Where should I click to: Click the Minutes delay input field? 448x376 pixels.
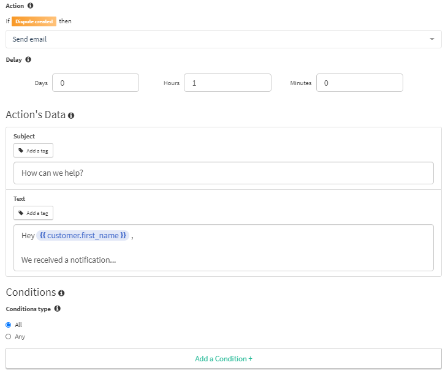359,83
